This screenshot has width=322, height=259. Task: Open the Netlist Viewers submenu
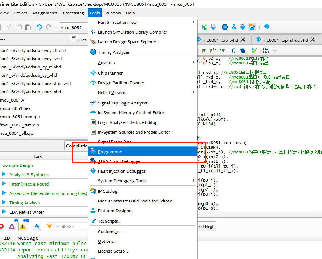click(x=112, y=93)
